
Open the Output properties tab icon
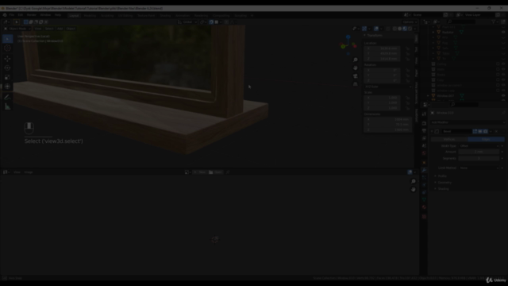tap(424, 130)
